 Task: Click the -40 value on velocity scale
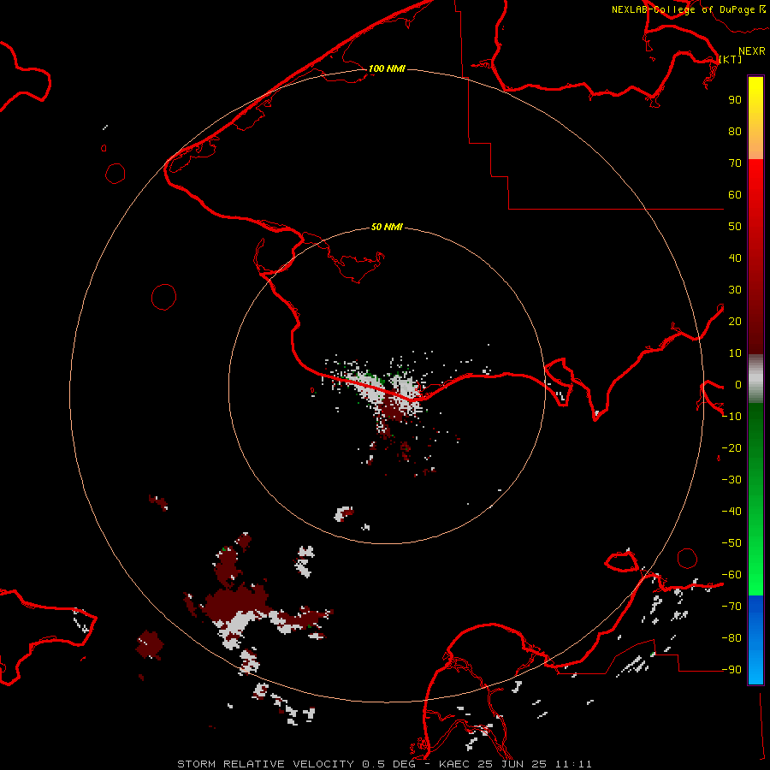(x=731, y=512)
